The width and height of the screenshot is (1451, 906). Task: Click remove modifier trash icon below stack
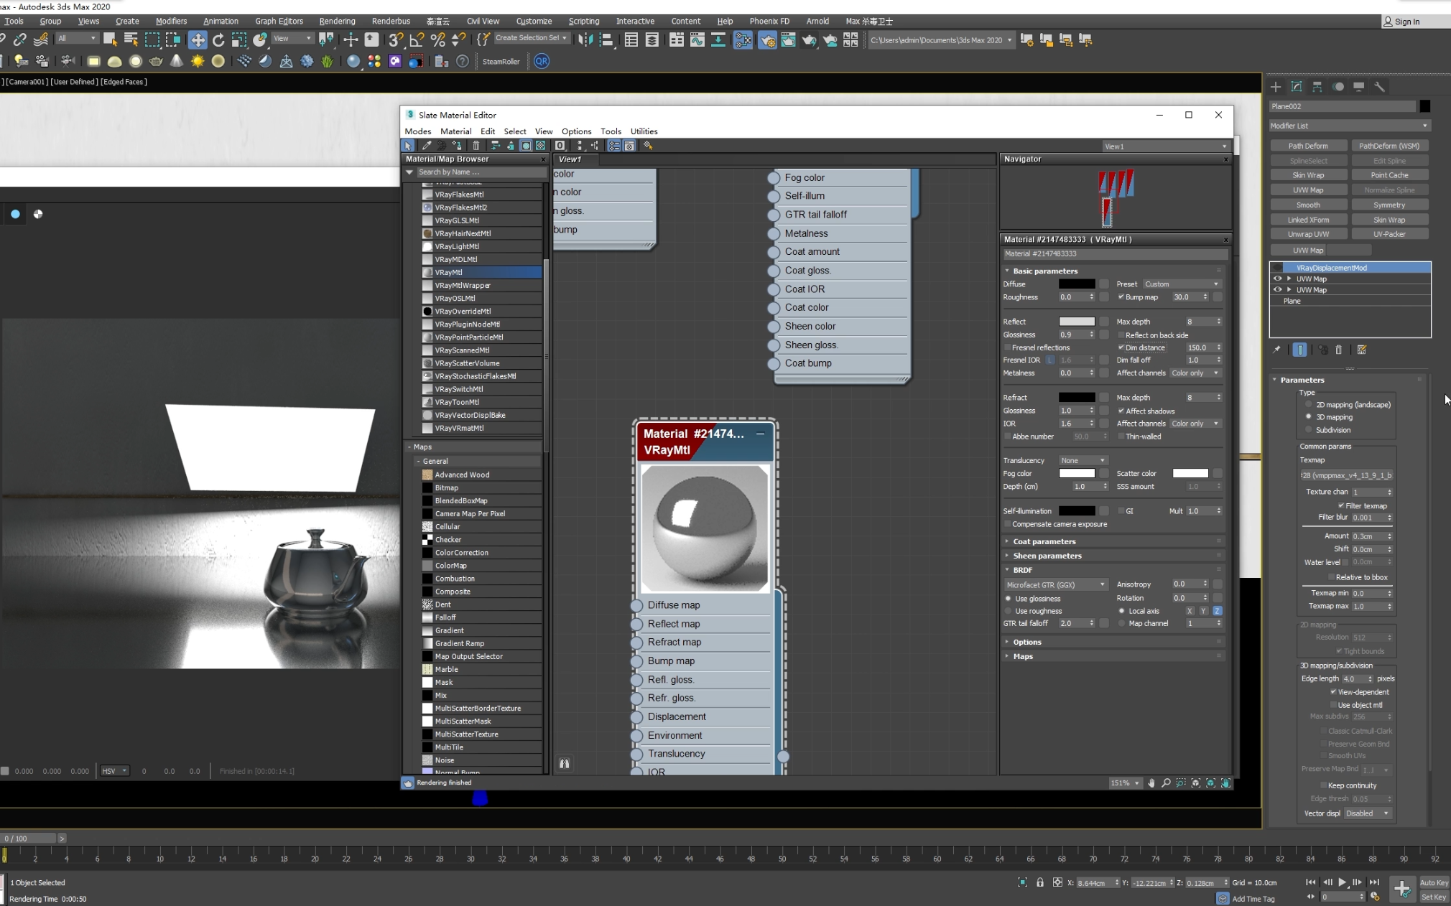coord(1338,350)
